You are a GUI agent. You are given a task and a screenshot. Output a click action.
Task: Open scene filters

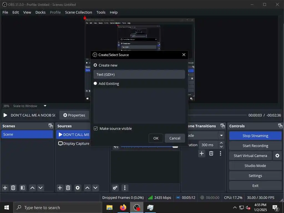coord(23,188)
